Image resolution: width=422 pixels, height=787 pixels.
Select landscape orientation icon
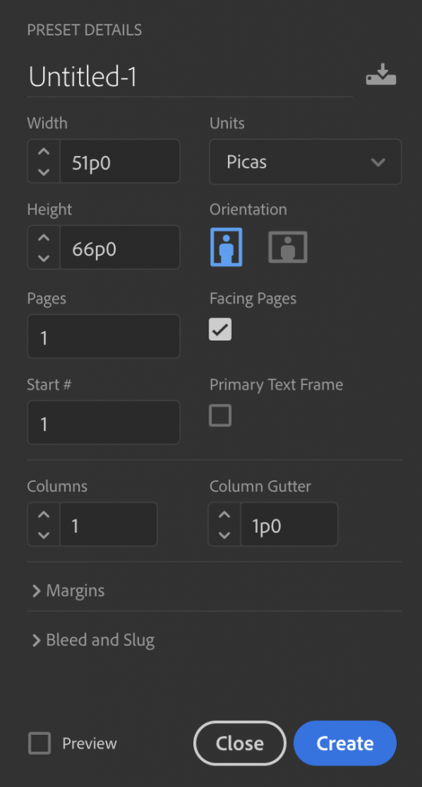[288, 247]
